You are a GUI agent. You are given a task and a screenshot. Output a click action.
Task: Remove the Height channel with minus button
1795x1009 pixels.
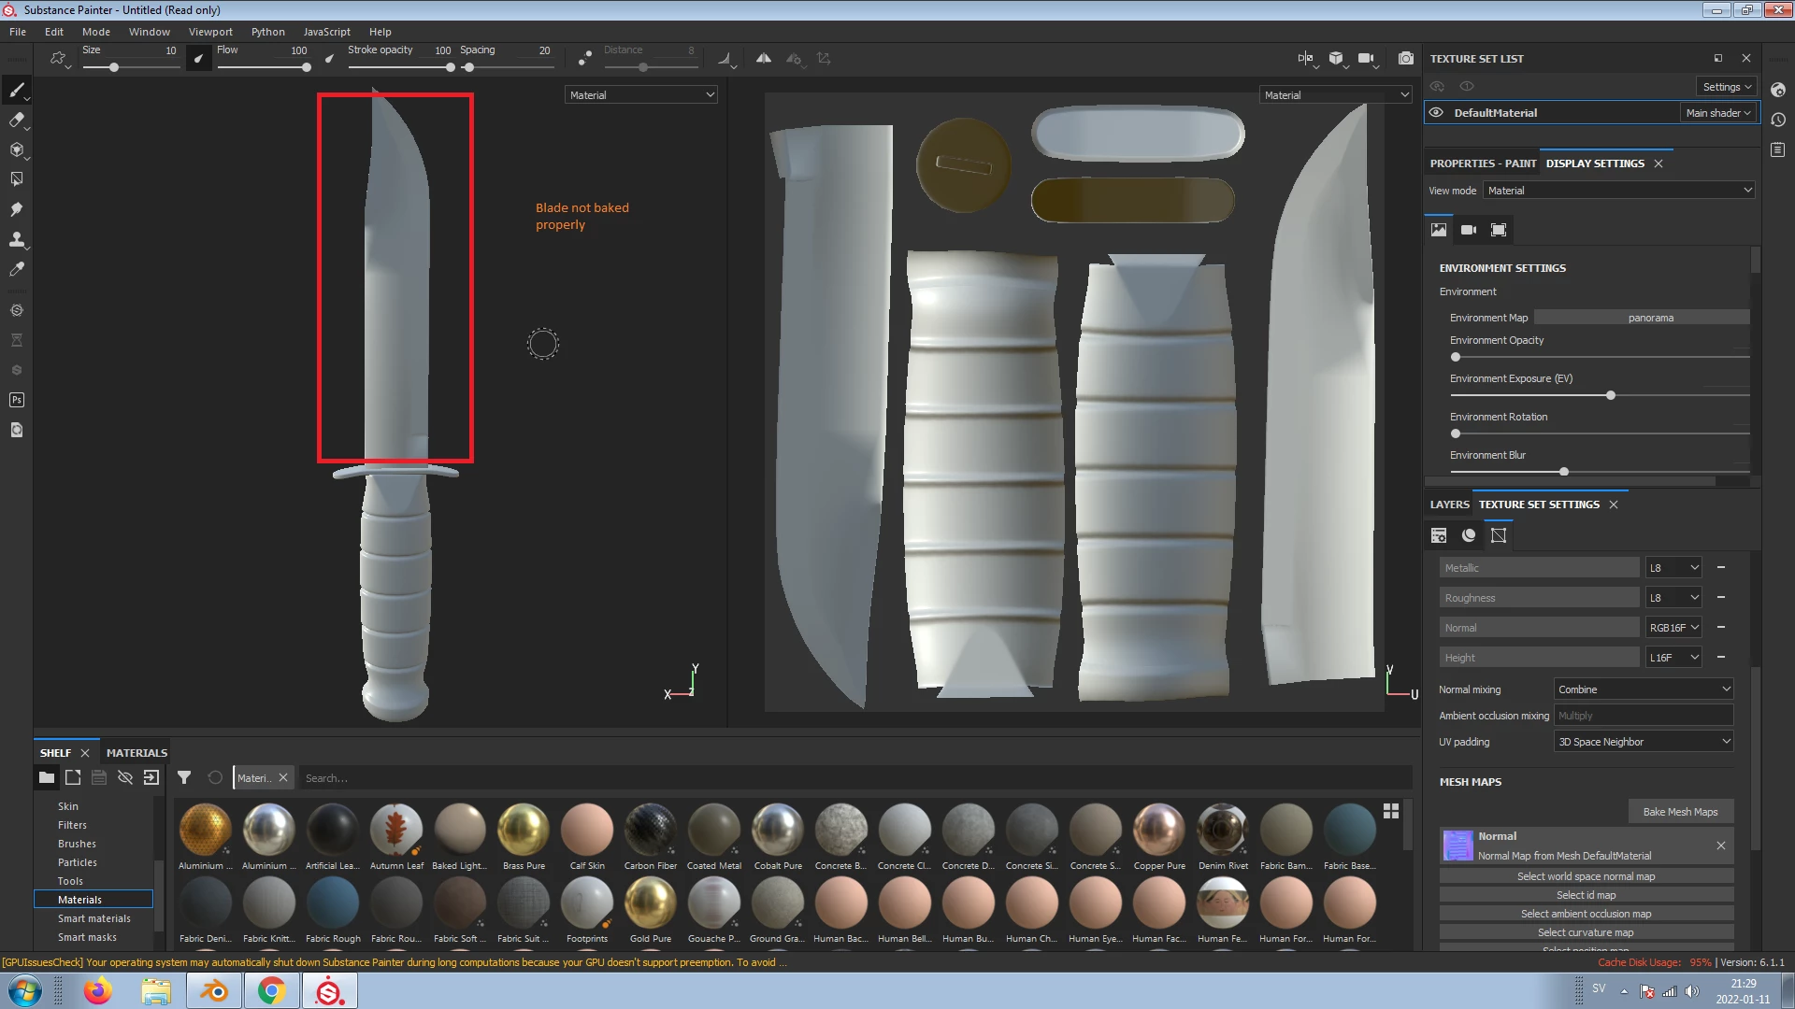[1720, 657]
